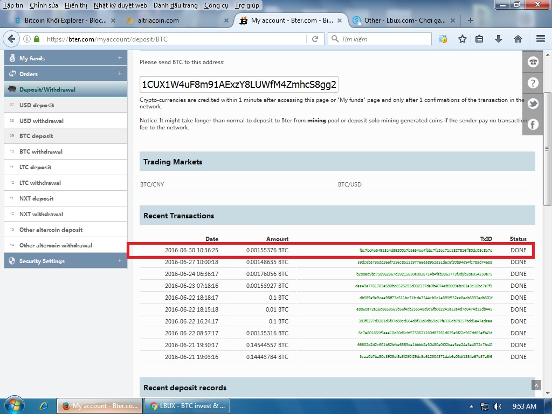This screenshot has height=414, width=552.
Task: Click the toolbar extension icon beside search box
Action: point(443,39)
